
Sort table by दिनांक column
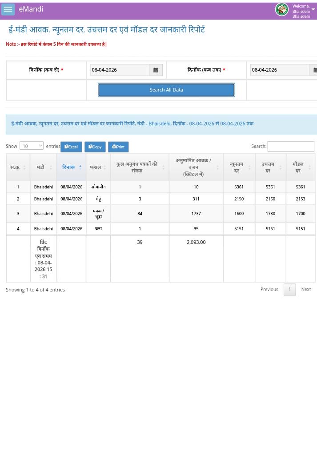point(71,167)
